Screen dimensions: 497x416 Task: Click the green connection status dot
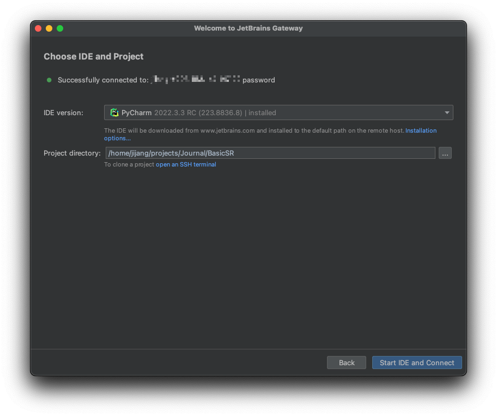tap(49, 80)
